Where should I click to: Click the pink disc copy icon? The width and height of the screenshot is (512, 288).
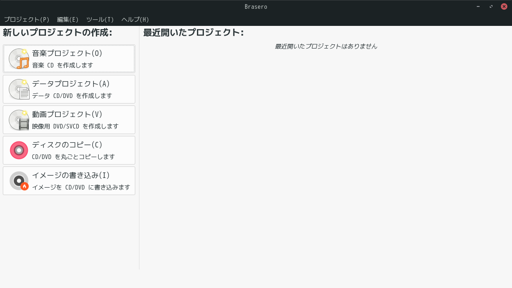[19, 150]
